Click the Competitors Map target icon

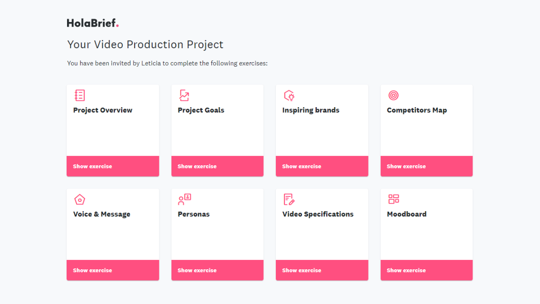393,95
